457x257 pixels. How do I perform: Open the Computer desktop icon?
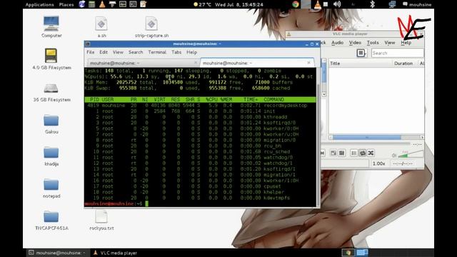(x=51, y=26)
